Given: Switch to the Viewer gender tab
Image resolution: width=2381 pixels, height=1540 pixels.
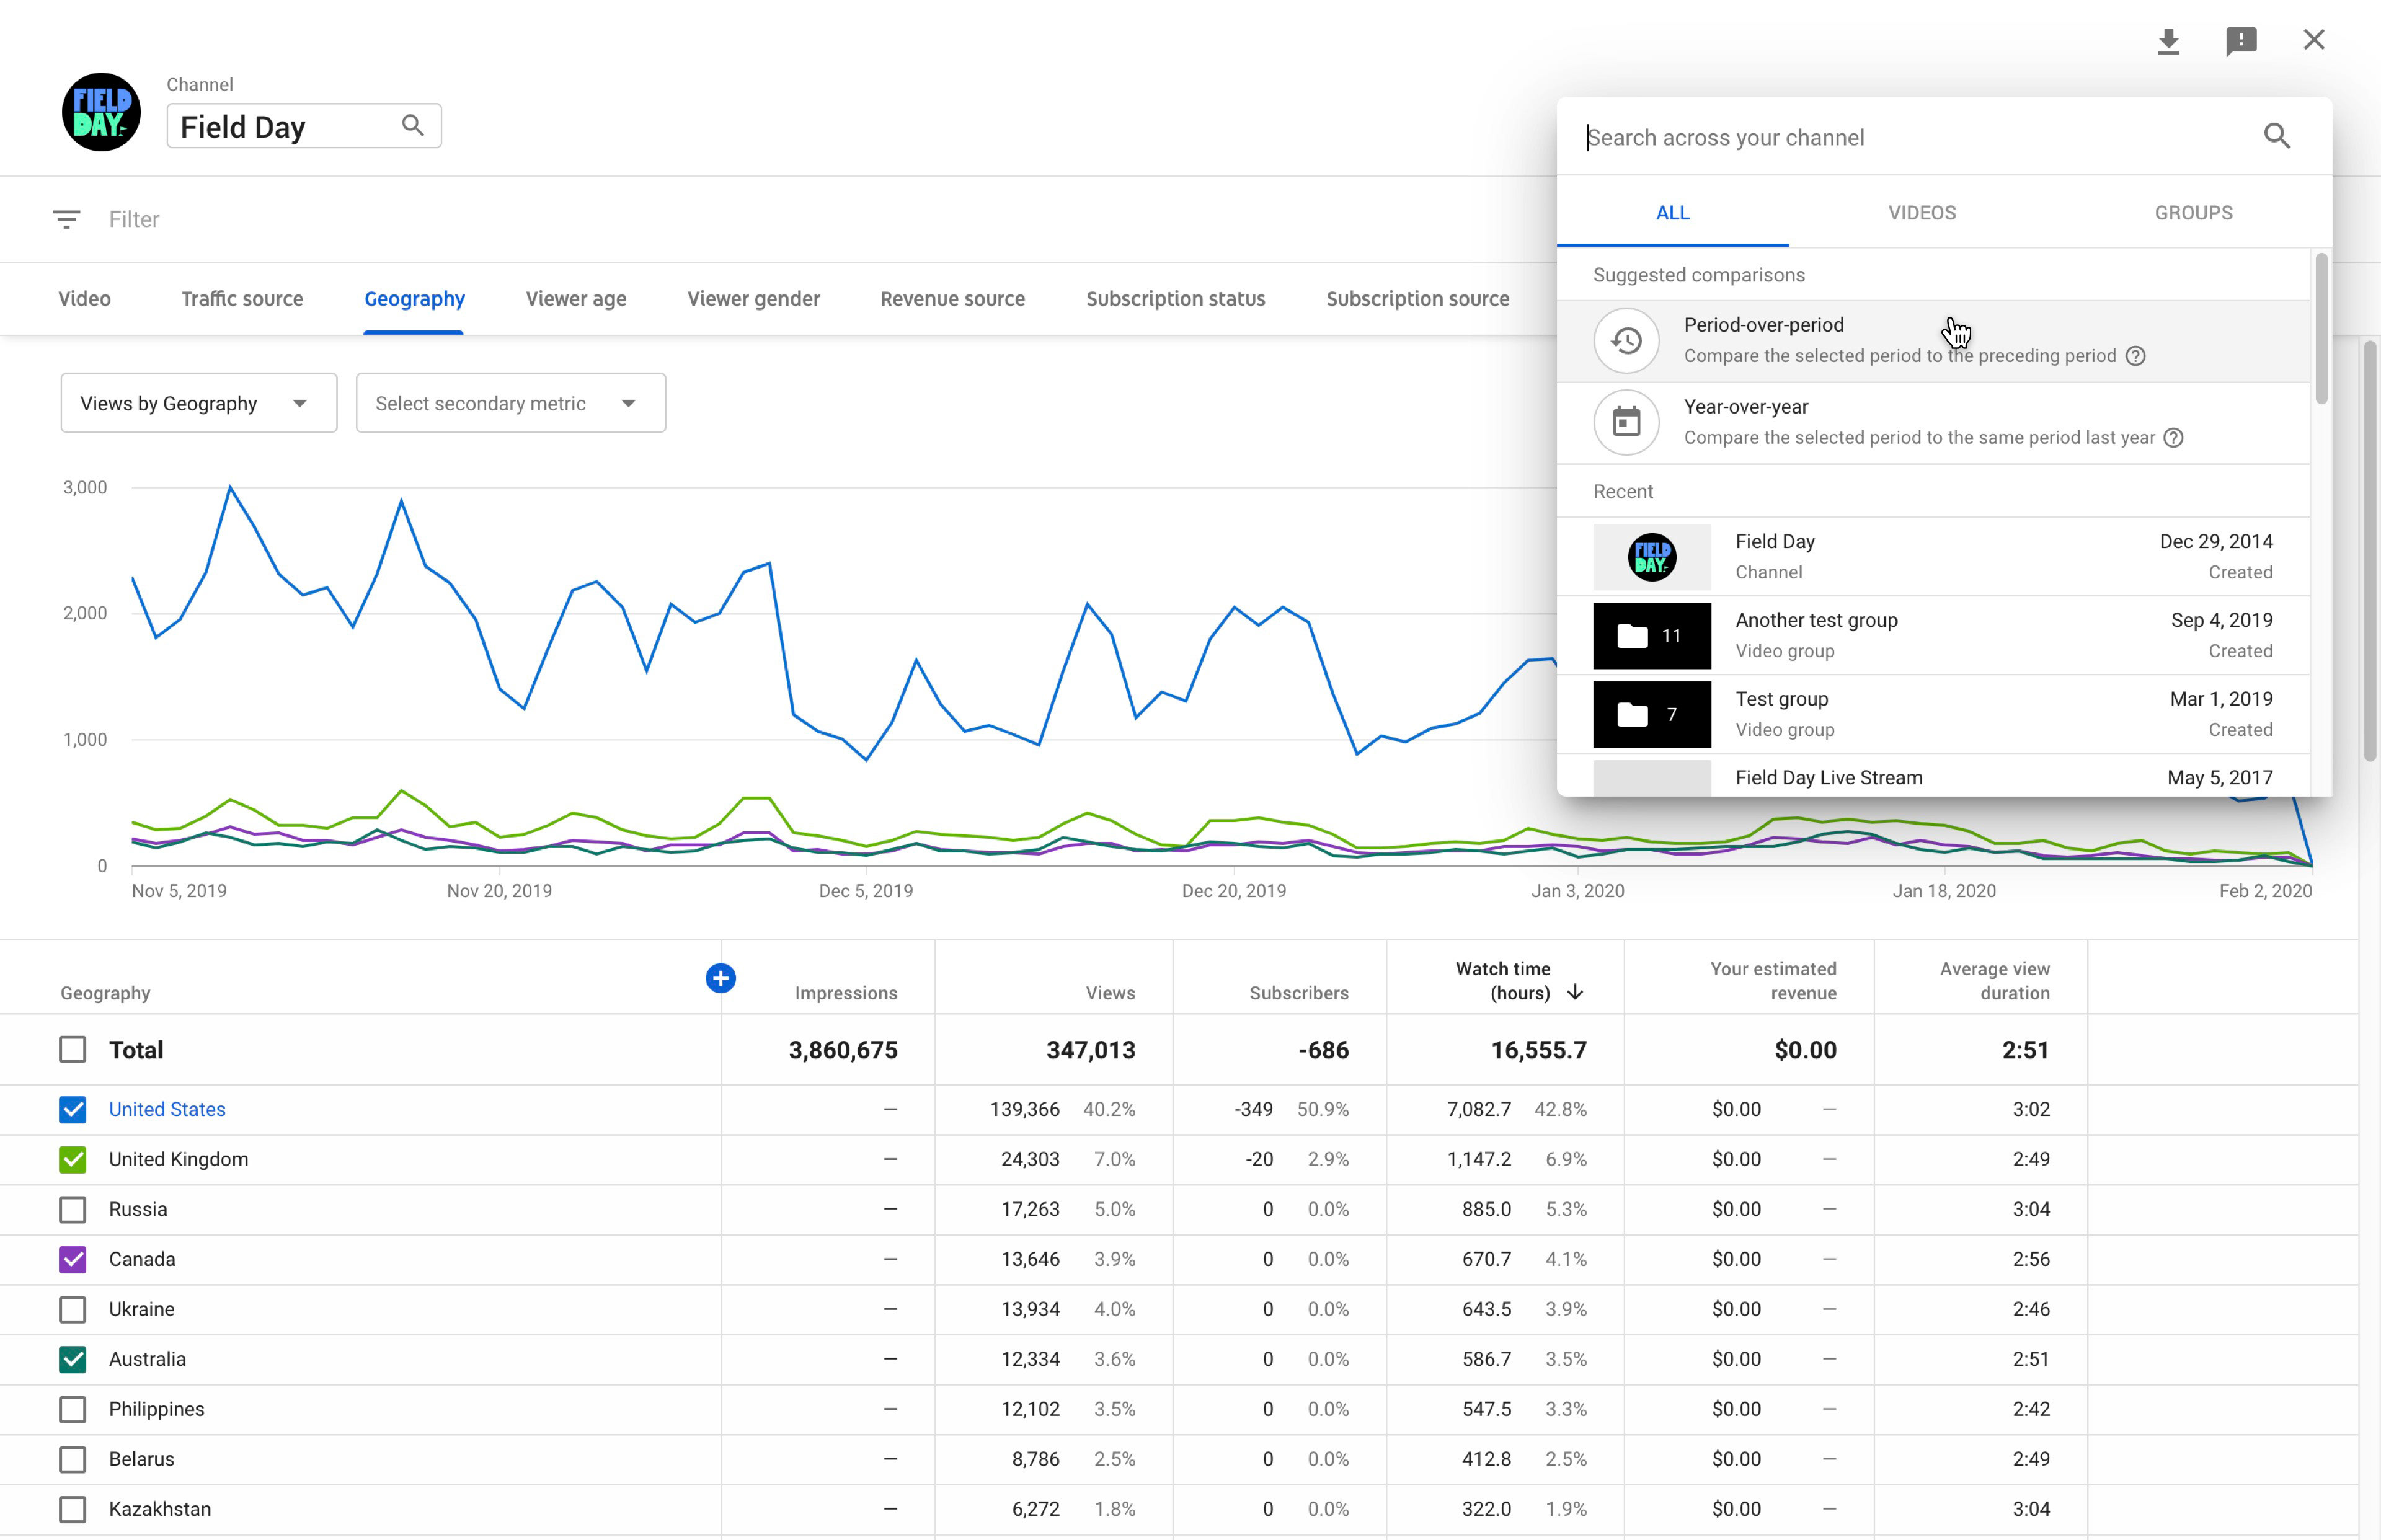Looking at the screenshot, I should coord(754,299).
